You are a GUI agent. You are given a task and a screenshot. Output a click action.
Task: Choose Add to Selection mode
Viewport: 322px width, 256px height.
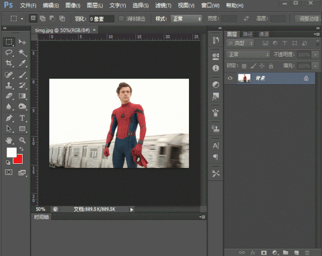pyautogui.click(x=42, y=18)
